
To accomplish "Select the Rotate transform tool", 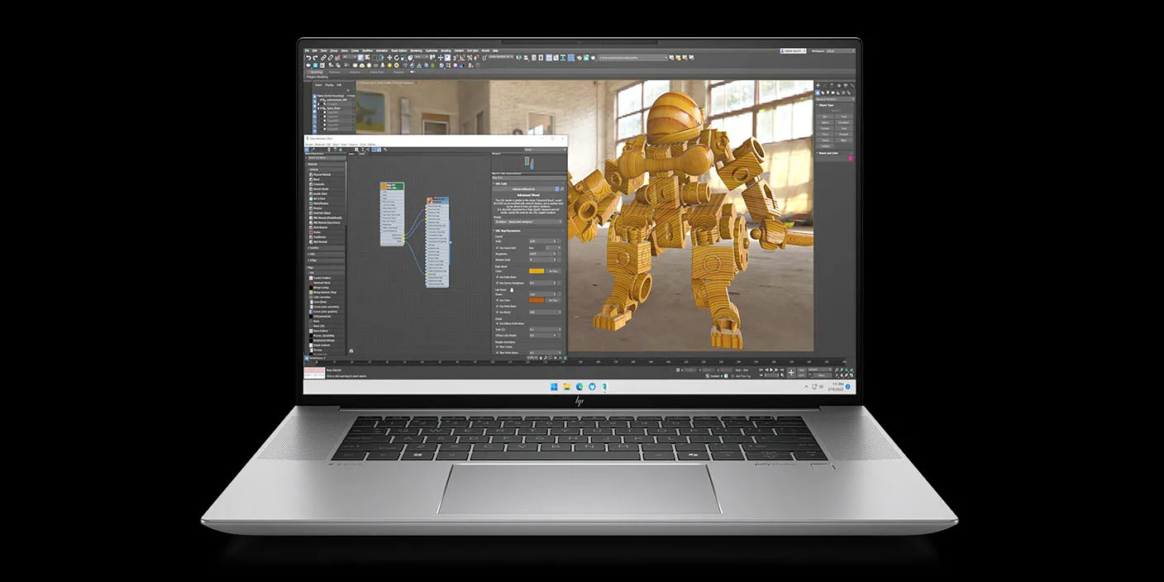I will point(395,58).
